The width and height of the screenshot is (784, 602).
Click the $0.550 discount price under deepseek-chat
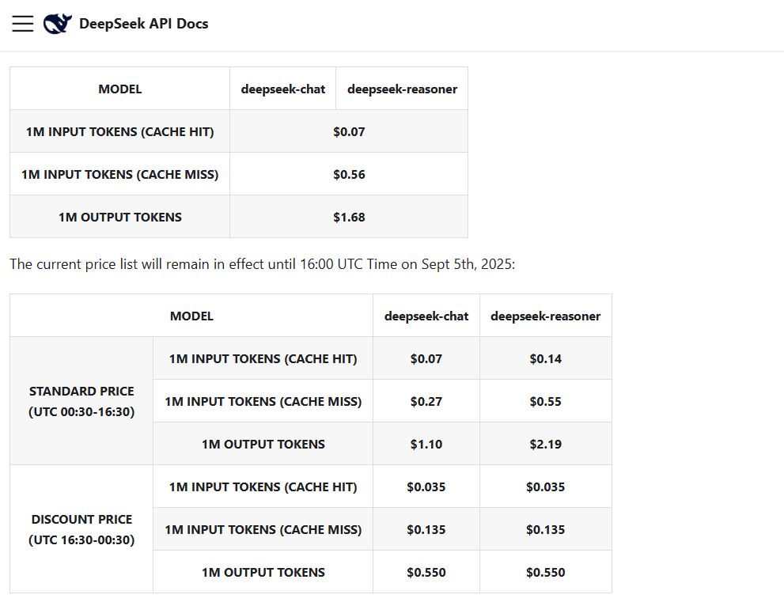pyautogui.click(x=426, y=572)
